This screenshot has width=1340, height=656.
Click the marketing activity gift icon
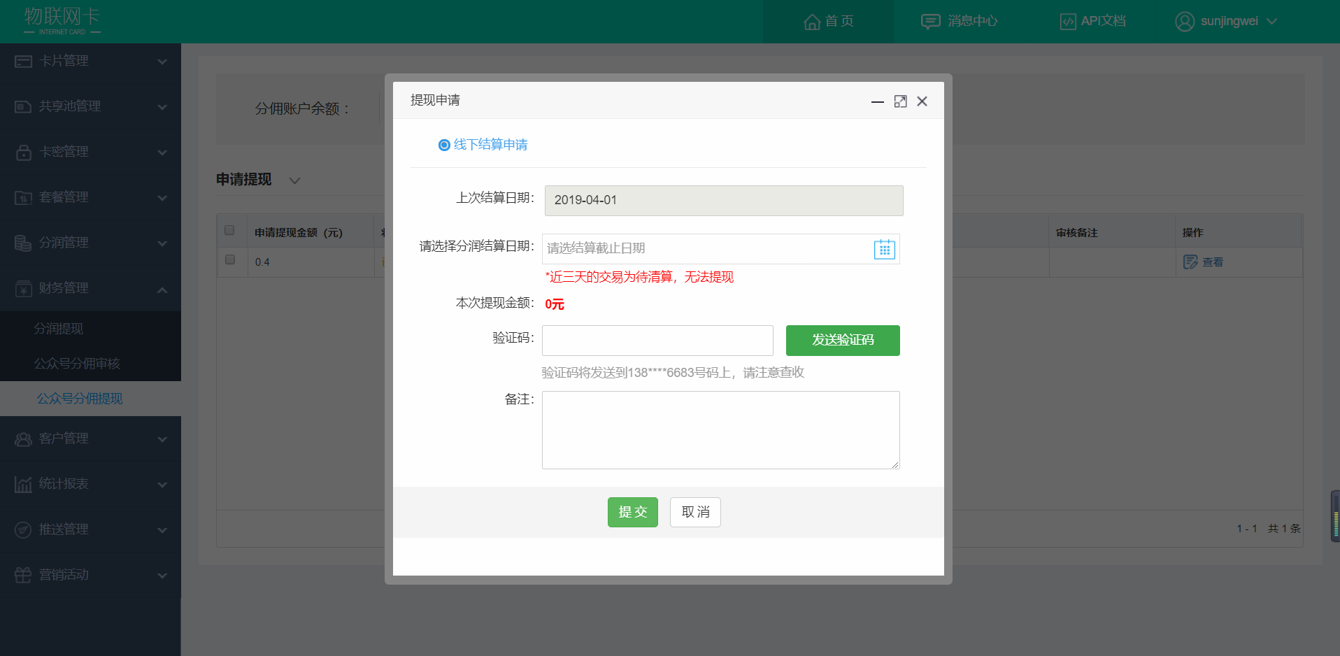pyautogui.click(x=23, y=576)
